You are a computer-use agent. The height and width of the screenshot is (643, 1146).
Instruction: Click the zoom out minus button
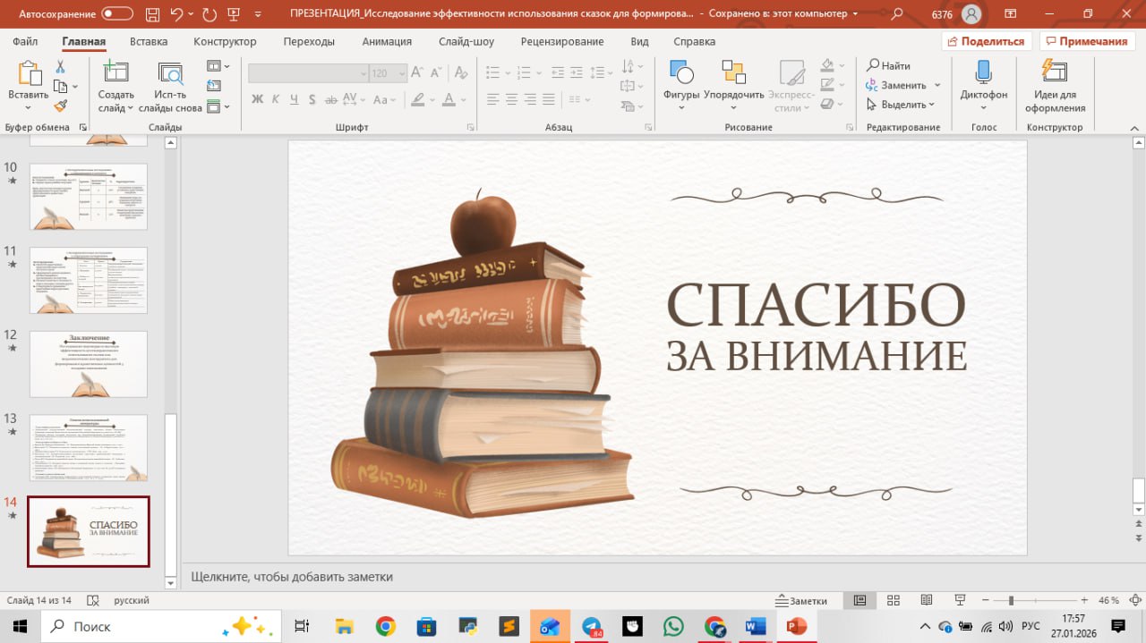pyautogui.click(x=985, y=600)
